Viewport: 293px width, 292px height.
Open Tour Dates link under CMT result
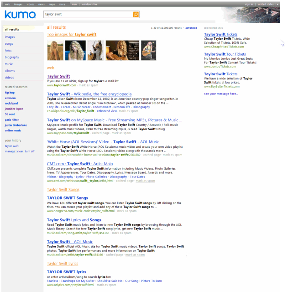[137, 177]
